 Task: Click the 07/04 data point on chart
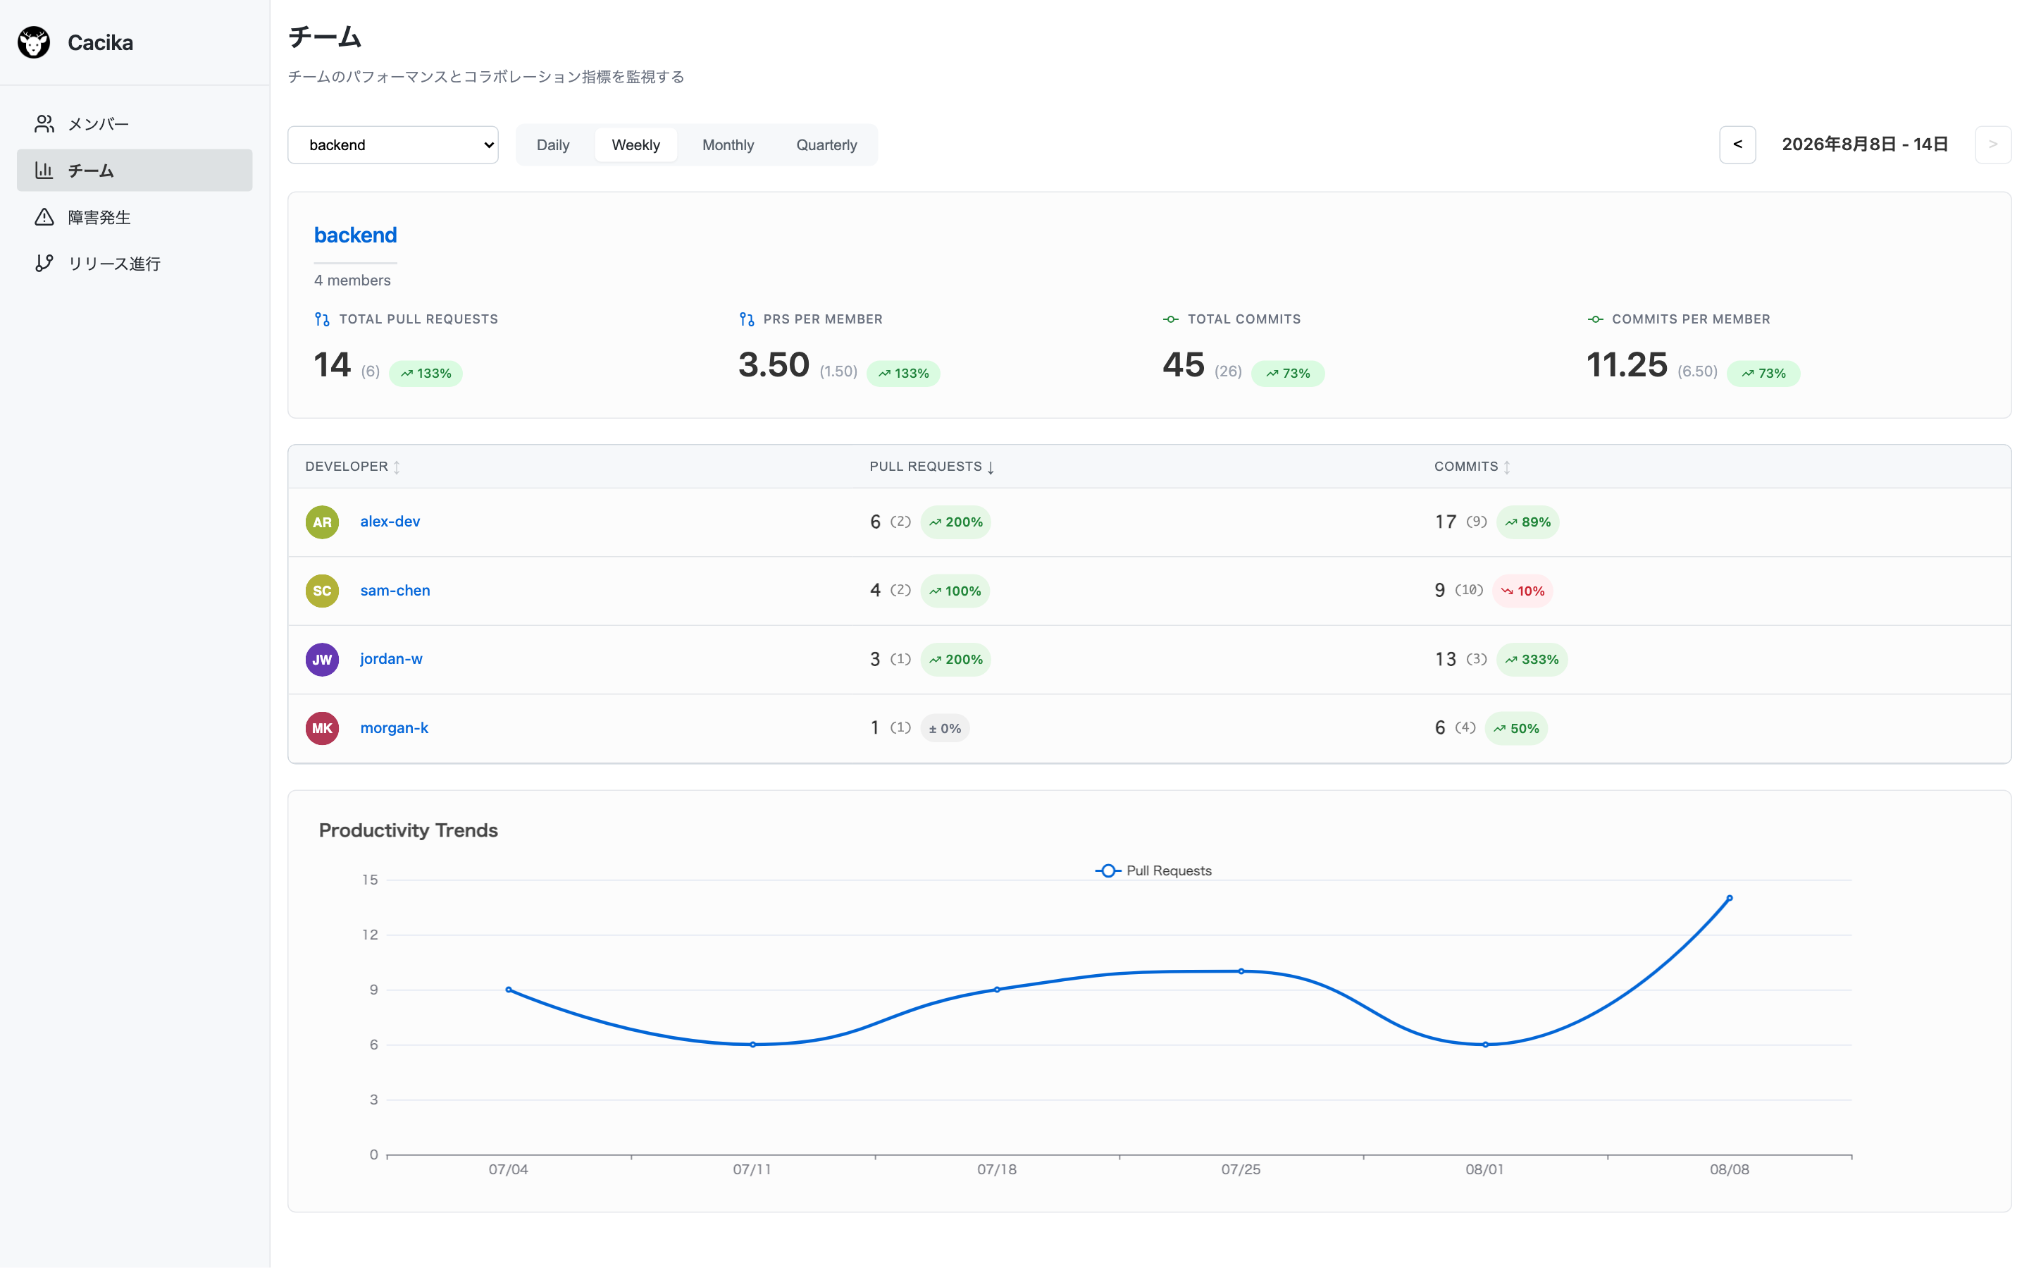pyautogui.click(x=509, y=990)
